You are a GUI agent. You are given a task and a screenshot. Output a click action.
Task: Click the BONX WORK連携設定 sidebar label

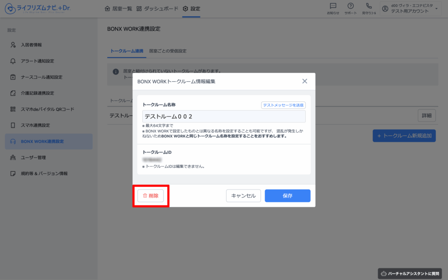[x=42, y=142]
